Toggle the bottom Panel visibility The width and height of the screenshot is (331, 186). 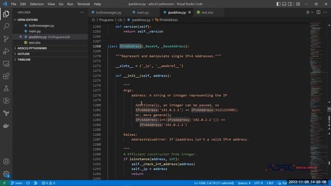284,4
